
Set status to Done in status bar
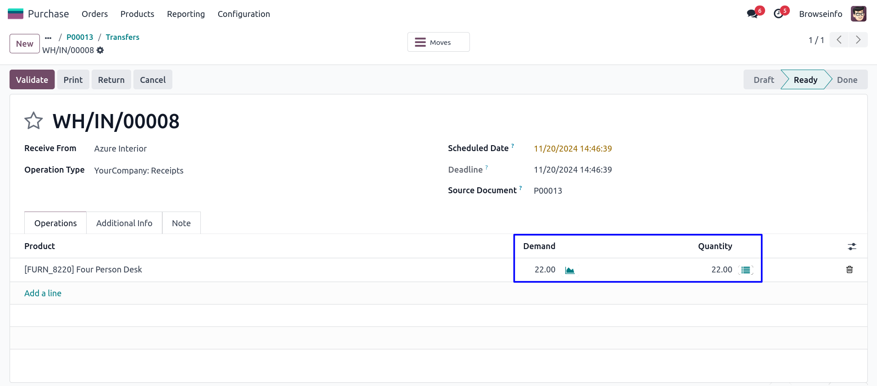847,80
